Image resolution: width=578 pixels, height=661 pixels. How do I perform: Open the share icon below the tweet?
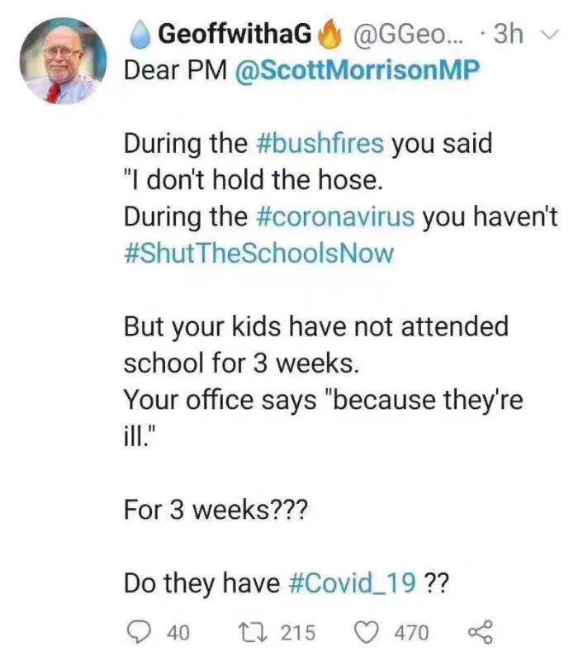[x=479, y=633]
